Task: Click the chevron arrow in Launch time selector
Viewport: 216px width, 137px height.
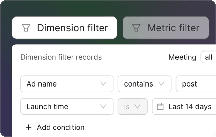Action: click(103, 107)
